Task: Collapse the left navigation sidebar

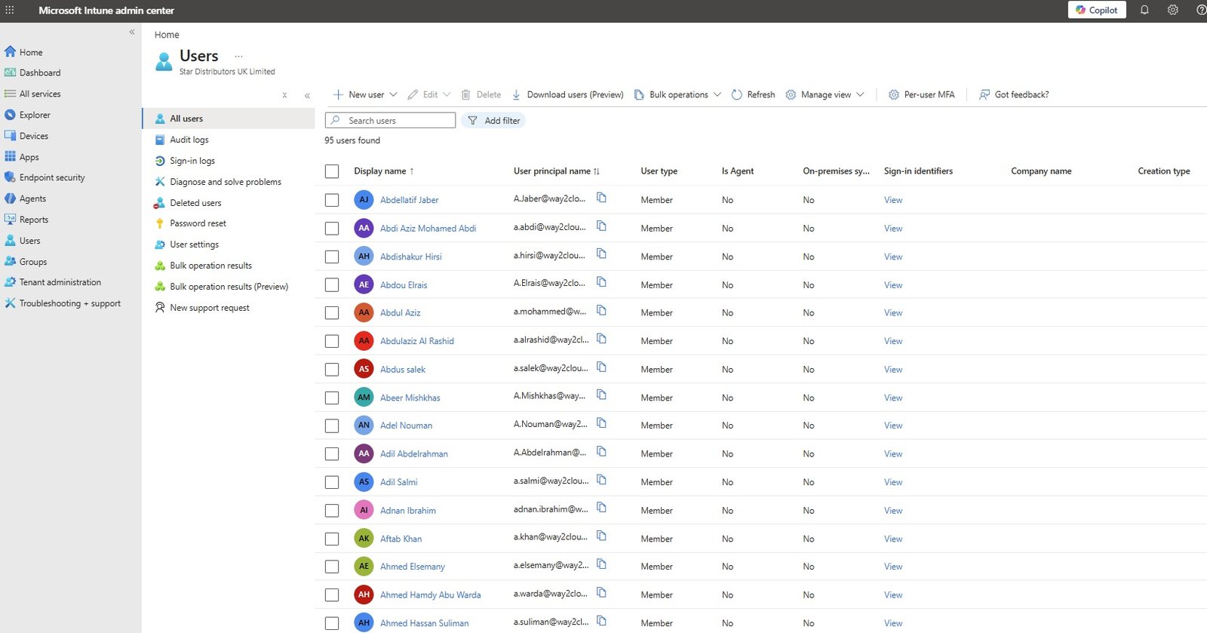Action: point(132,32)
